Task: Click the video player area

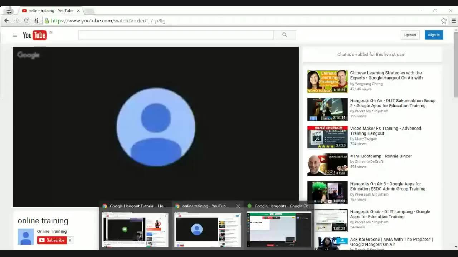Action: (156, 127)
